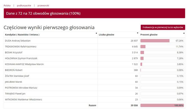Click the 11,74% progress bar for TRZASKOWSKI

[x=162, y=47]
